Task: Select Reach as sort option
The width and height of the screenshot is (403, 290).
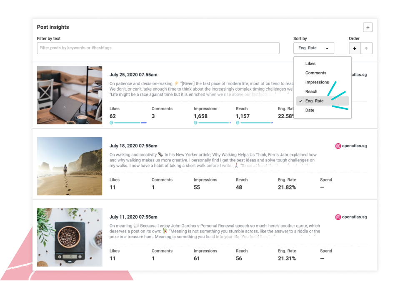Action: [x=311, y=91]
